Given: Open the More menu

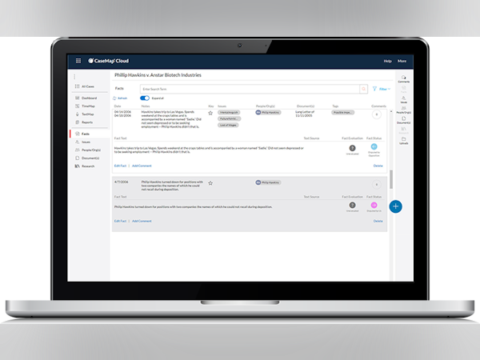Looking at the screenshot, I should click(402, 62).
